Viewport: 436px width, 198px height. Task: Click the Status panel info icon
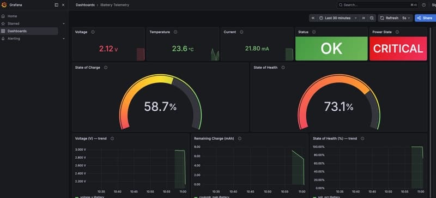point(314,32)
